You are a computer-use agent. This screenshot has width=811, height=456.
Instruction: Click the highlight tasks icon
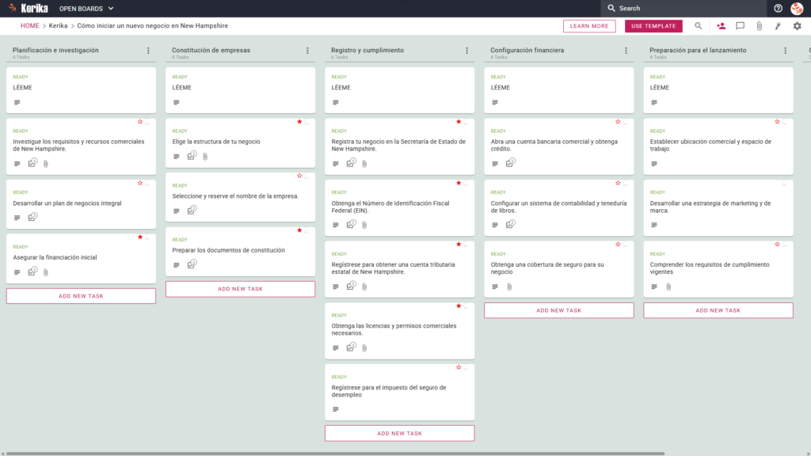tap(778, 26)
